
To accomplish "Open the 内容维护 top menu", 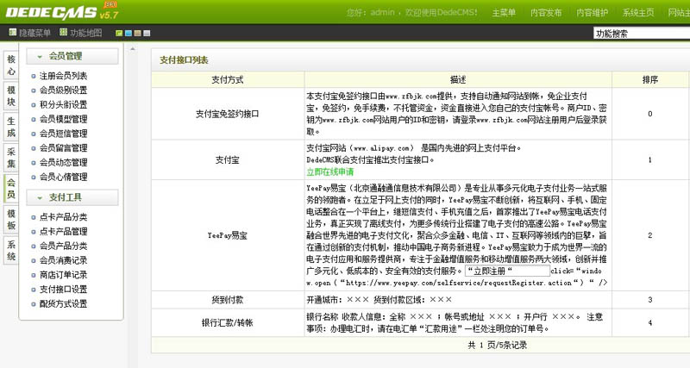I will pos(592,13).
